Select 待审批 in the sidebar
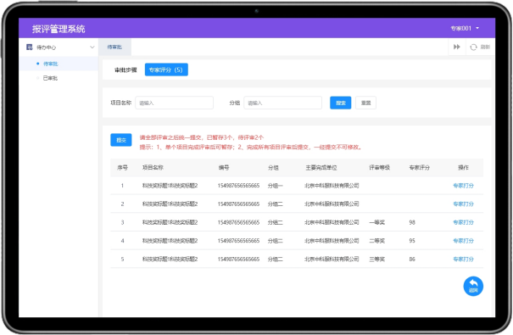This screenshot has height=335, width=513. [x=51, y=64]
